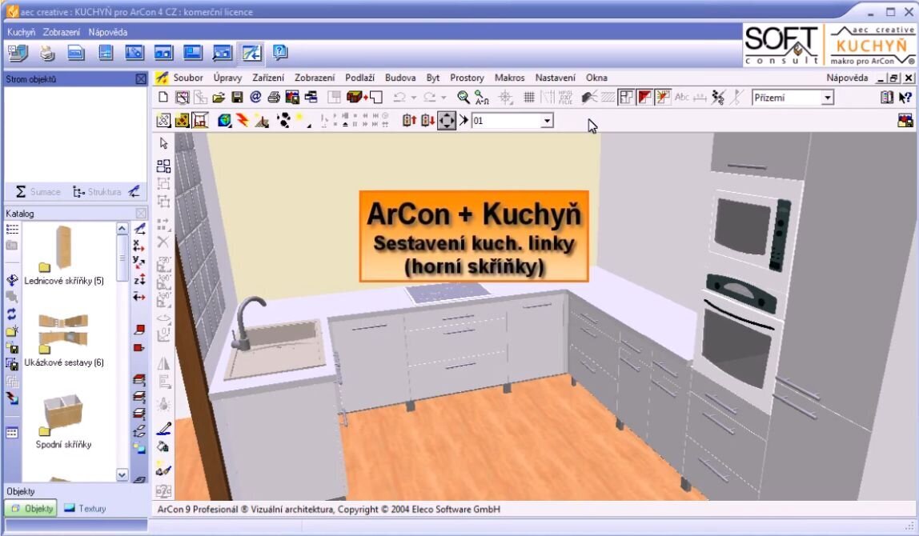Open the Zobrazení menu
The height and width of the screenshot is (536, 919).
pos(315,78)
